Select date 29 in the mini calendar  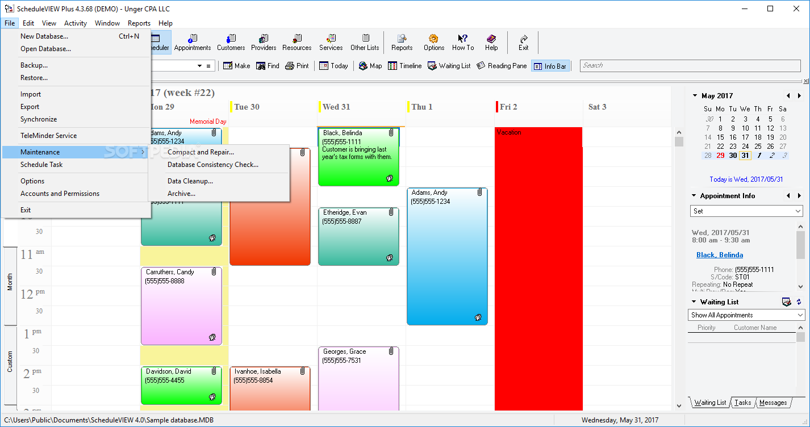pos(720,156)
